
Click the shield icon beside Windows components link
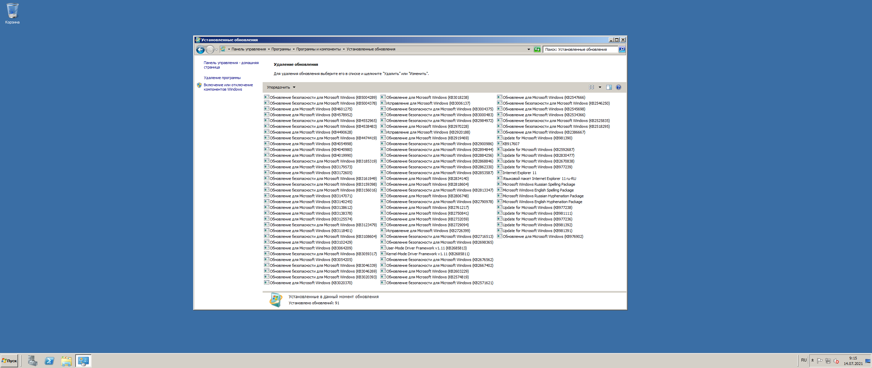[x=199, y=85]
